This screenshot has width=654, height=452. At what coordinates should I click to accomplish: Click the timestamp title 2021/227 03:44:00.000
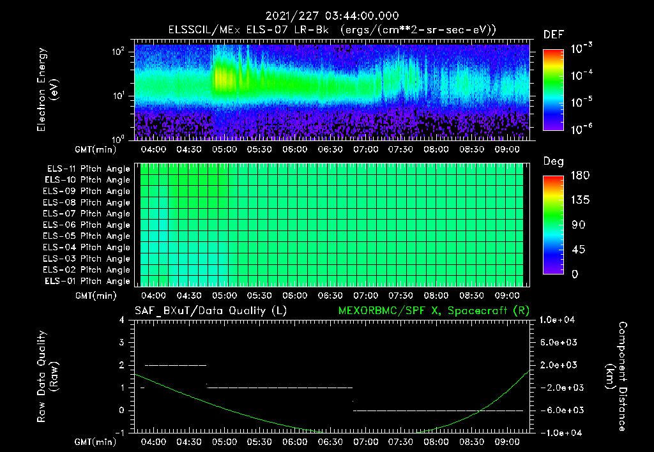point(332,16)
